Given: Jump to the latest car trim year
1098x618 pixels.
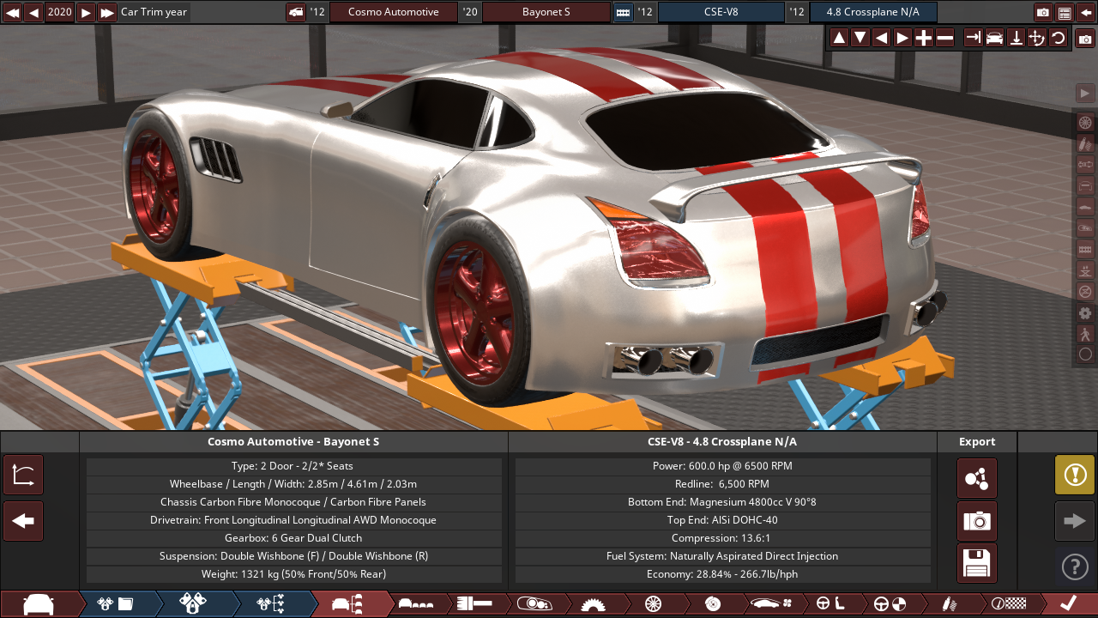Looking at the screenshot, I should (107, 12).
